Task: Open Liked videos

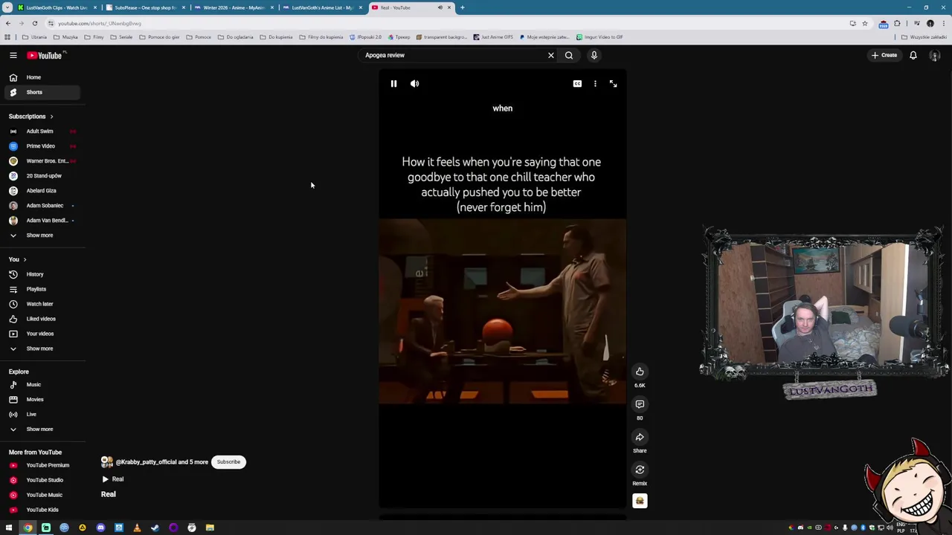Action: 41,319
